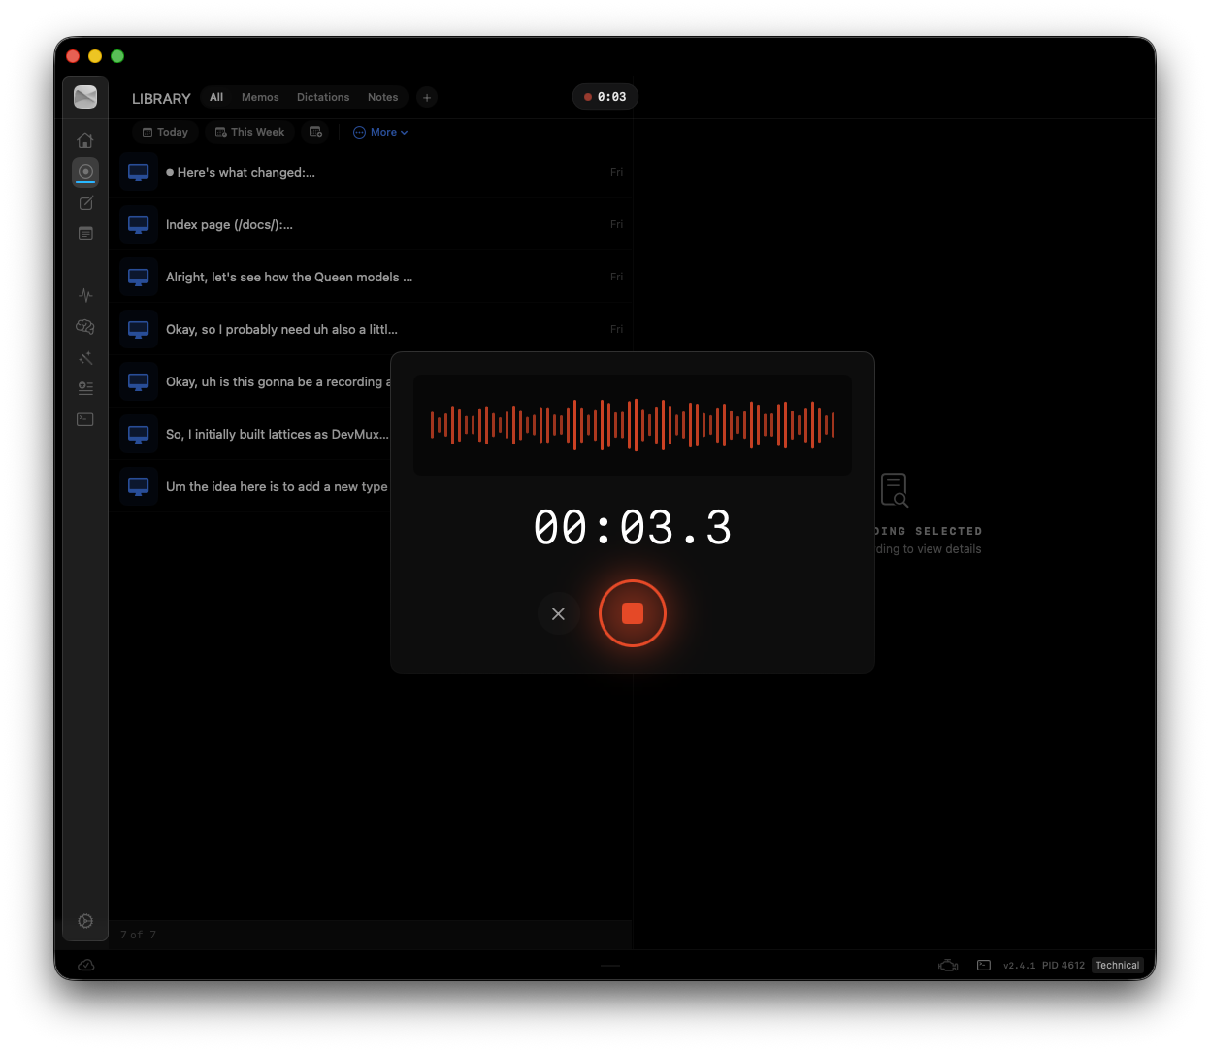Click the "7 of 7" count footer

[139, 935]
